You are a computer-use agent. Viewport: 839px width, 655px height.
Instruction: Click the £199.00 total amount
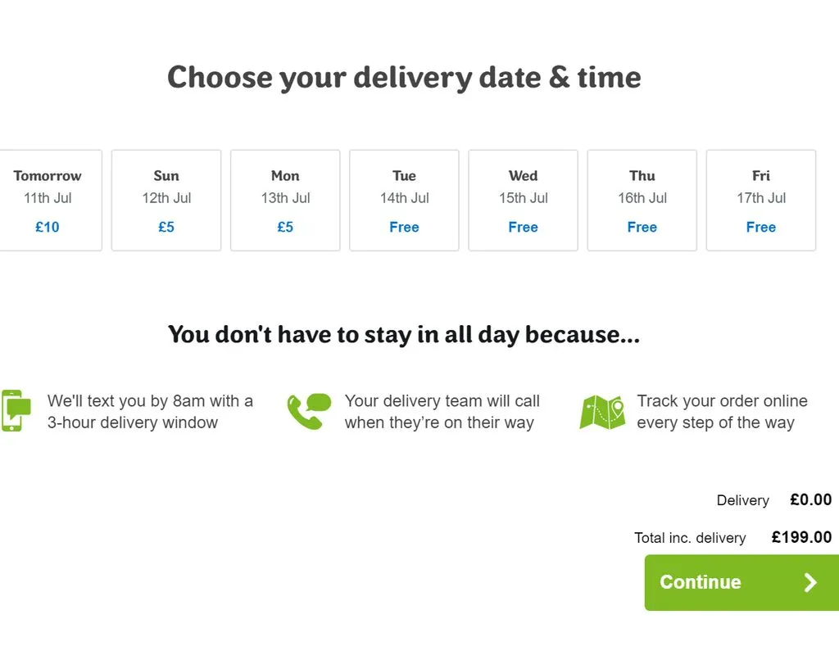[801, 537]
